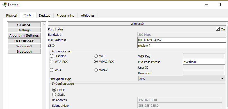228x109 pixels.
Task: Click the Bandwidth 300 Mbps field
Action: click(181, 35)
